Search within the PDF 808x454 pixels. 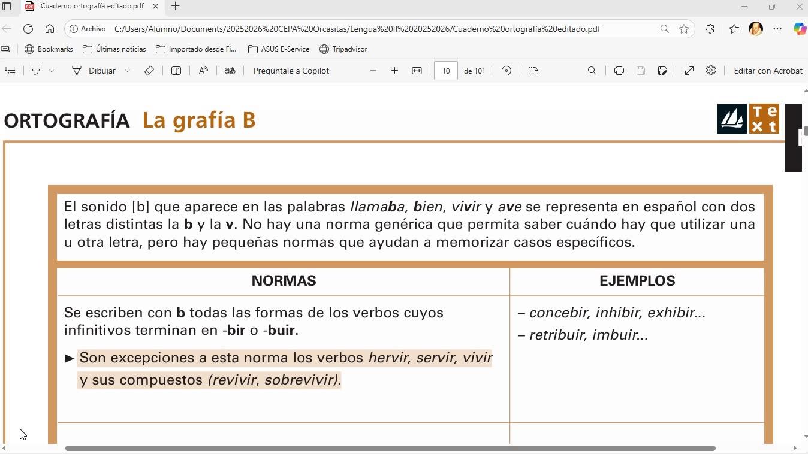click(x=592, y=71)
